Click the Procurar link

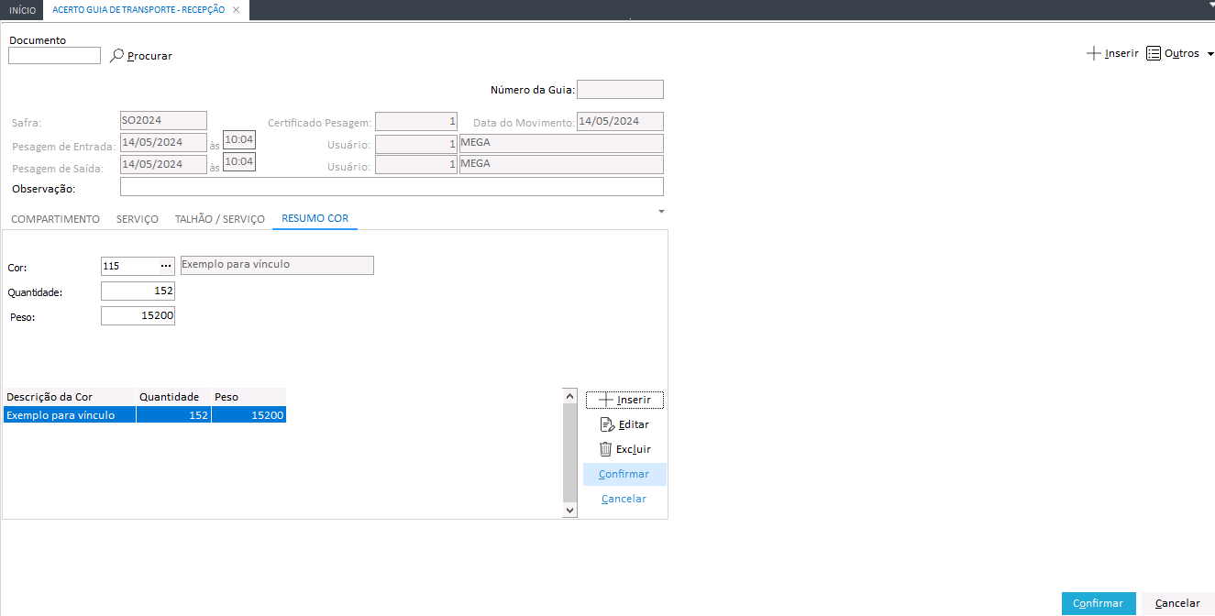pyautogui.click(x=149, y=56)
